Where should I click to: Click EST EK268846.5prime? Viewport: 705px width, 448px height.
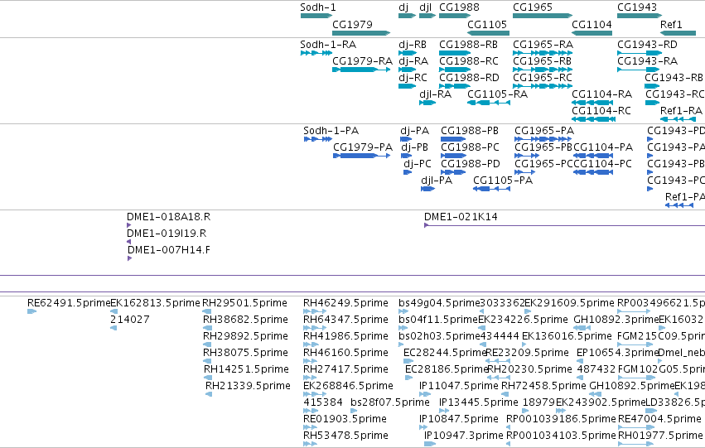[x=349, y=386]
